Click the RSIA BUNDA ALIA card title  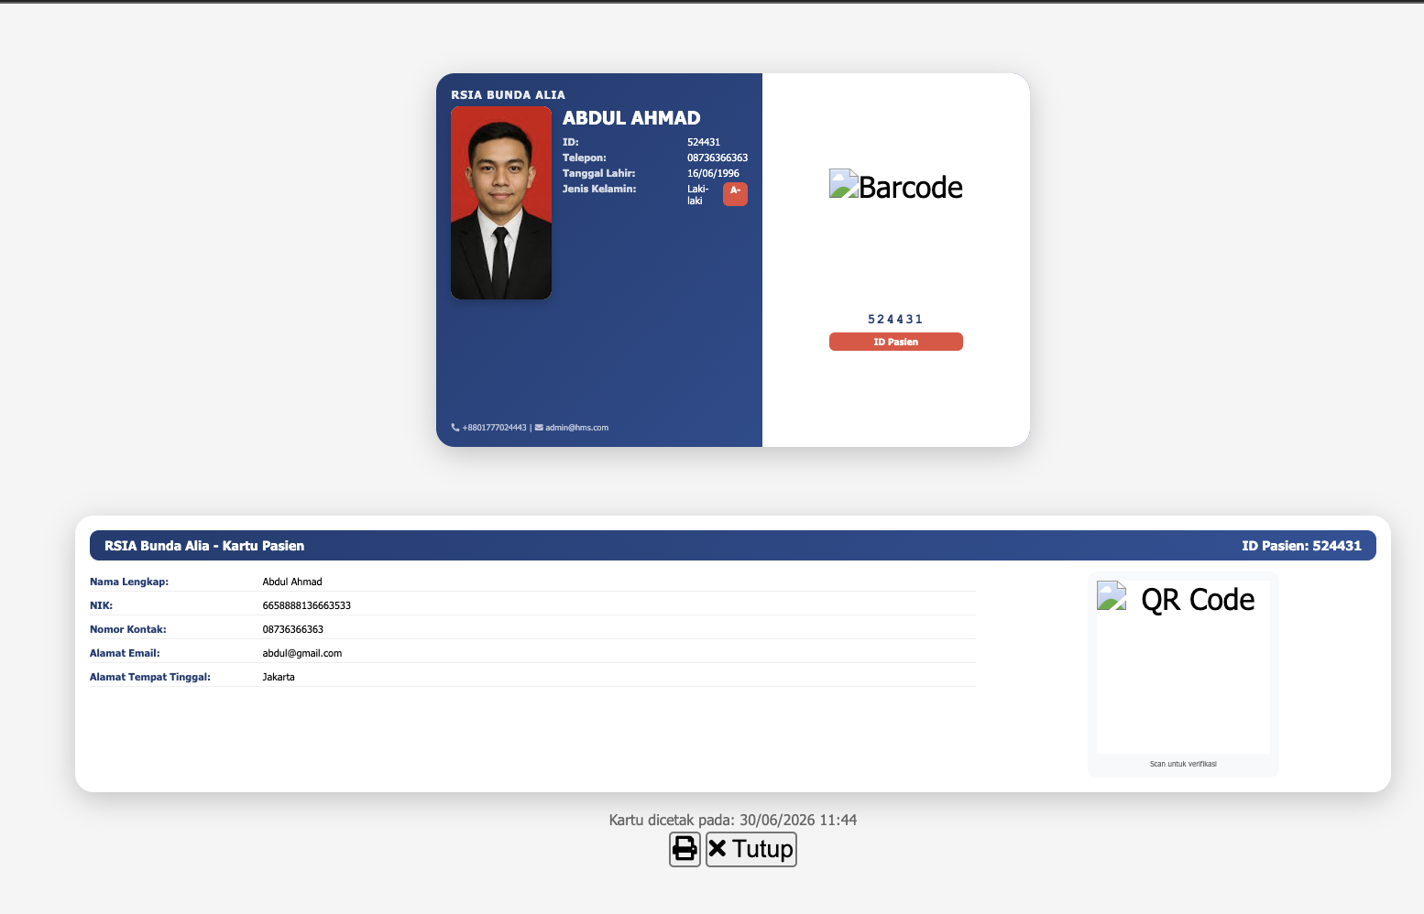(508, 94)
